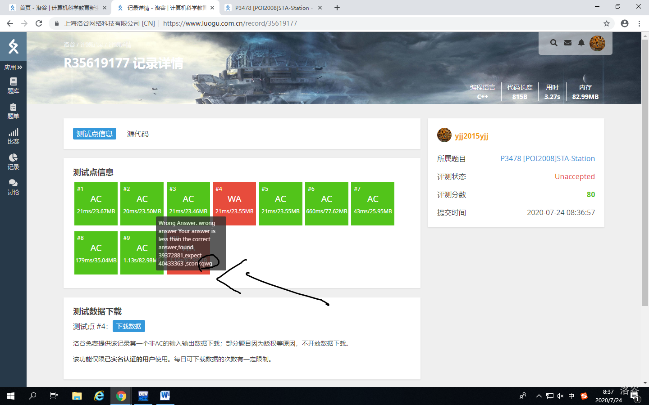Click the score value 80

591,194
